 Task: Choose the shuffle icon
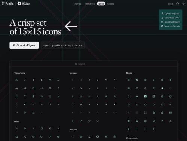pyautogui.click(x=25, y=137)
